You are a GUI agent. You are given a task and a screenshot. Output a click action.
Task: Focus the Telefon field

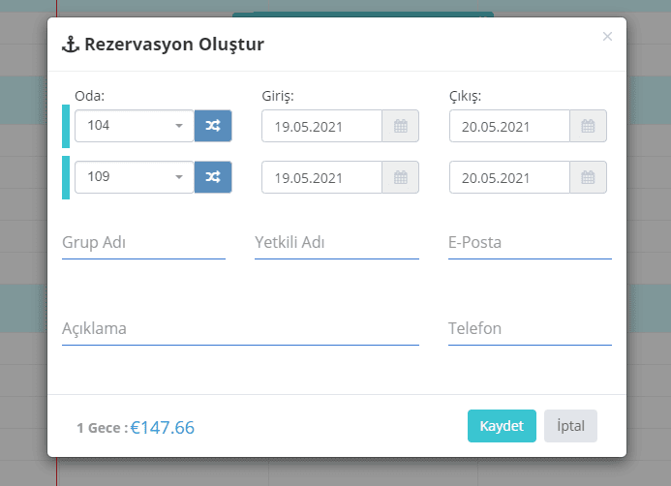point(530,328)
